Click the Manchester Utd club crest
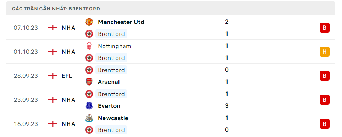The width and height of the screenshot is (342, 137). tap(89, 22)
